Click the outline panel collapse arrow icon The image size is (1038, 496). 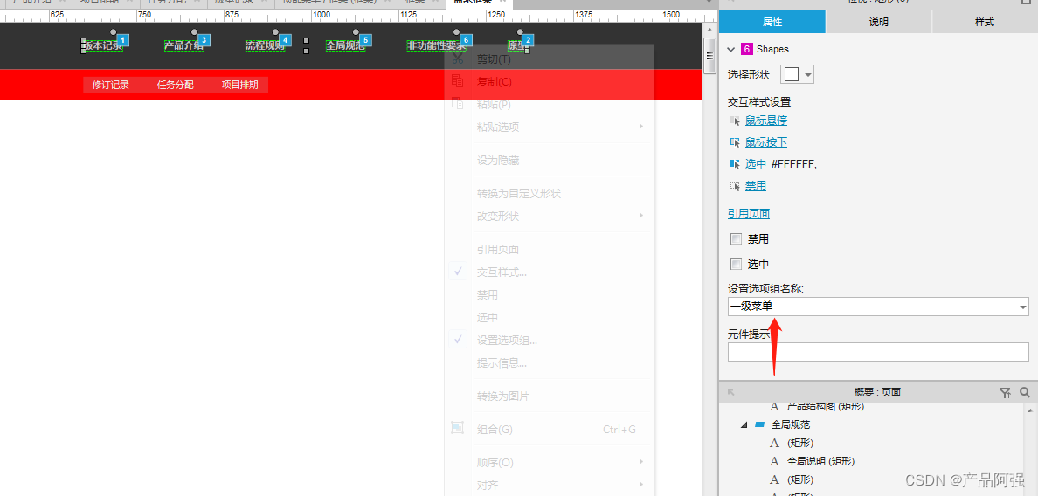(x=730, y=392)
